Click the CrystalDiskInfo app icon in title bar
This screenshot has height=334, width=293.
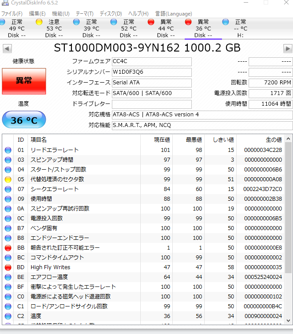pyautogui.click(x=5, y=3)
